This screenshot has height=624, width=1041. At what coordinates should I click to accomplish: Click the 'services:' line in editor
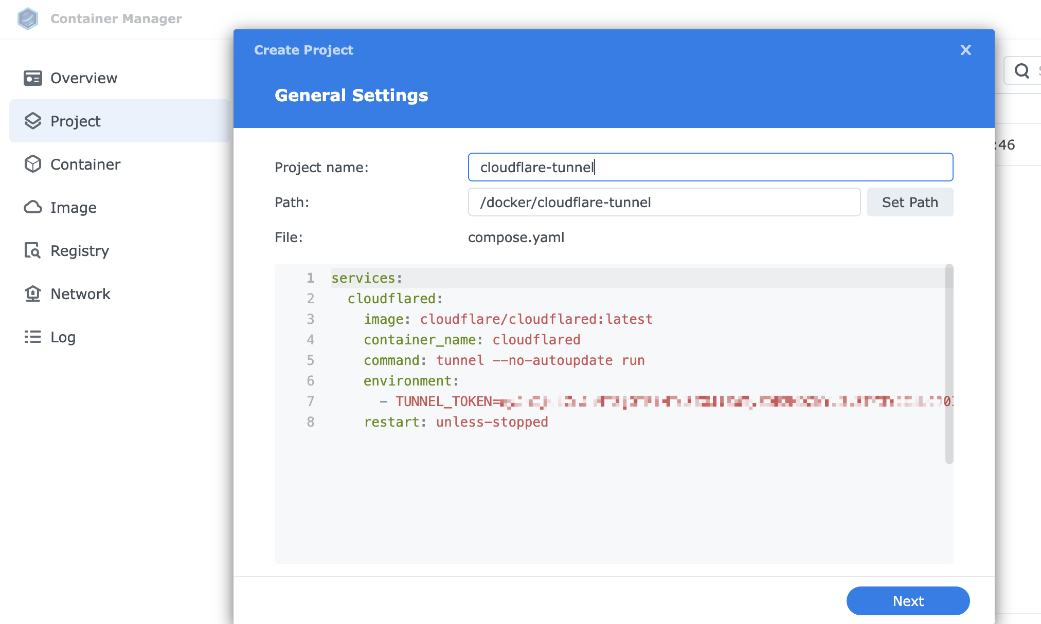367,278
